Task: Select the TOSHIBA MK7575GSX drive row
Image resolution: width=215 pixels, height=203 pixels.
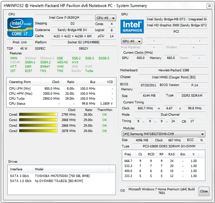Action: (x=61, y=176)
